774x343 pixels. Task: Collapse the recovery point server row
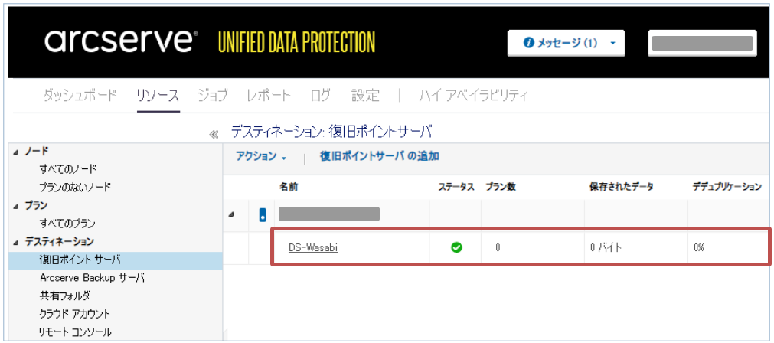pos(232,214)
